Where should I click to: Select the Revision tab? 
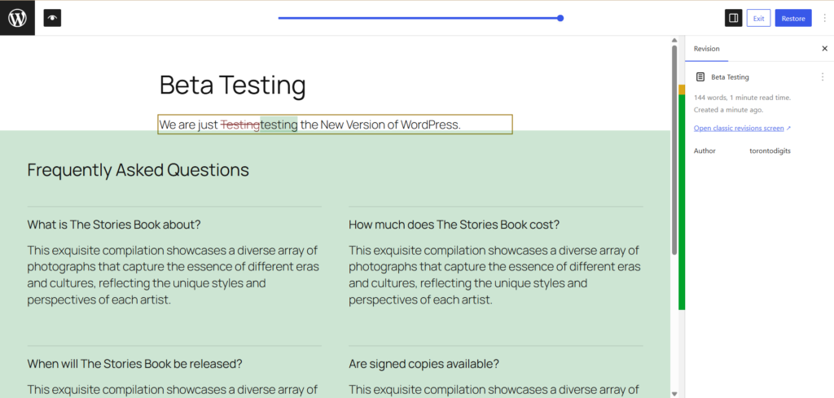706,49
